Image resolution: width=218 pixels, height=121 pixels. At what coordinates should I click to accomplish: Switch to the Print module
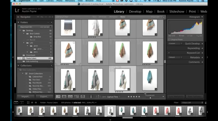pyautogui.click(x=192, y=11)
